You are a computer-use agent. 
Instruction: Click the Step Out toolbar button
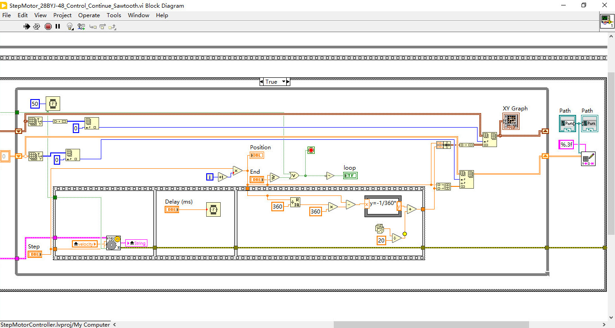(113, 27)
